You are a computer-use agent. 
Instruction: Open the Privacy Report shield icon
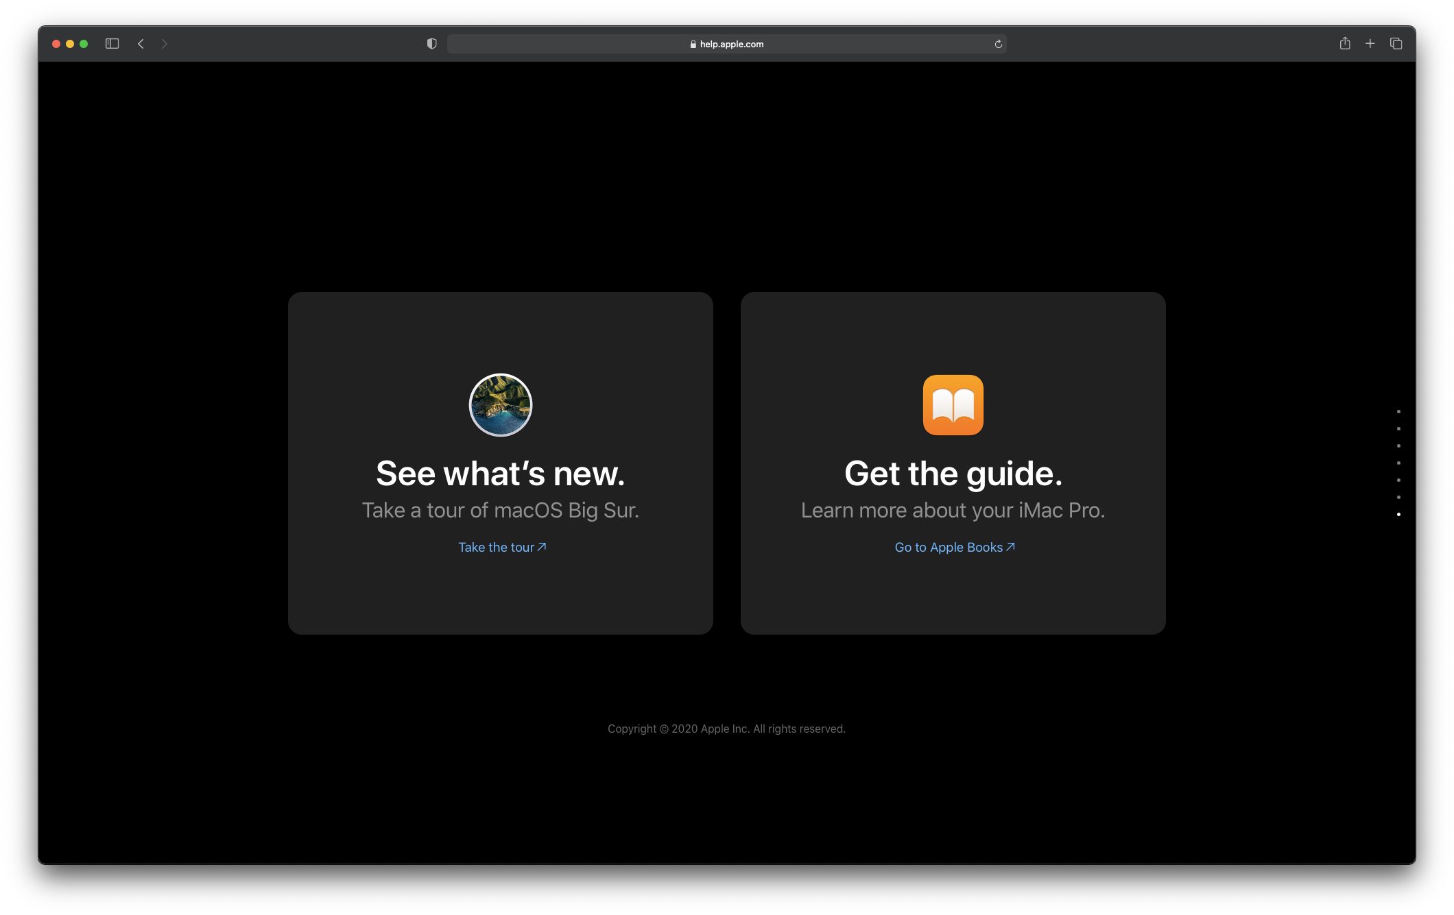pos(431,44)
